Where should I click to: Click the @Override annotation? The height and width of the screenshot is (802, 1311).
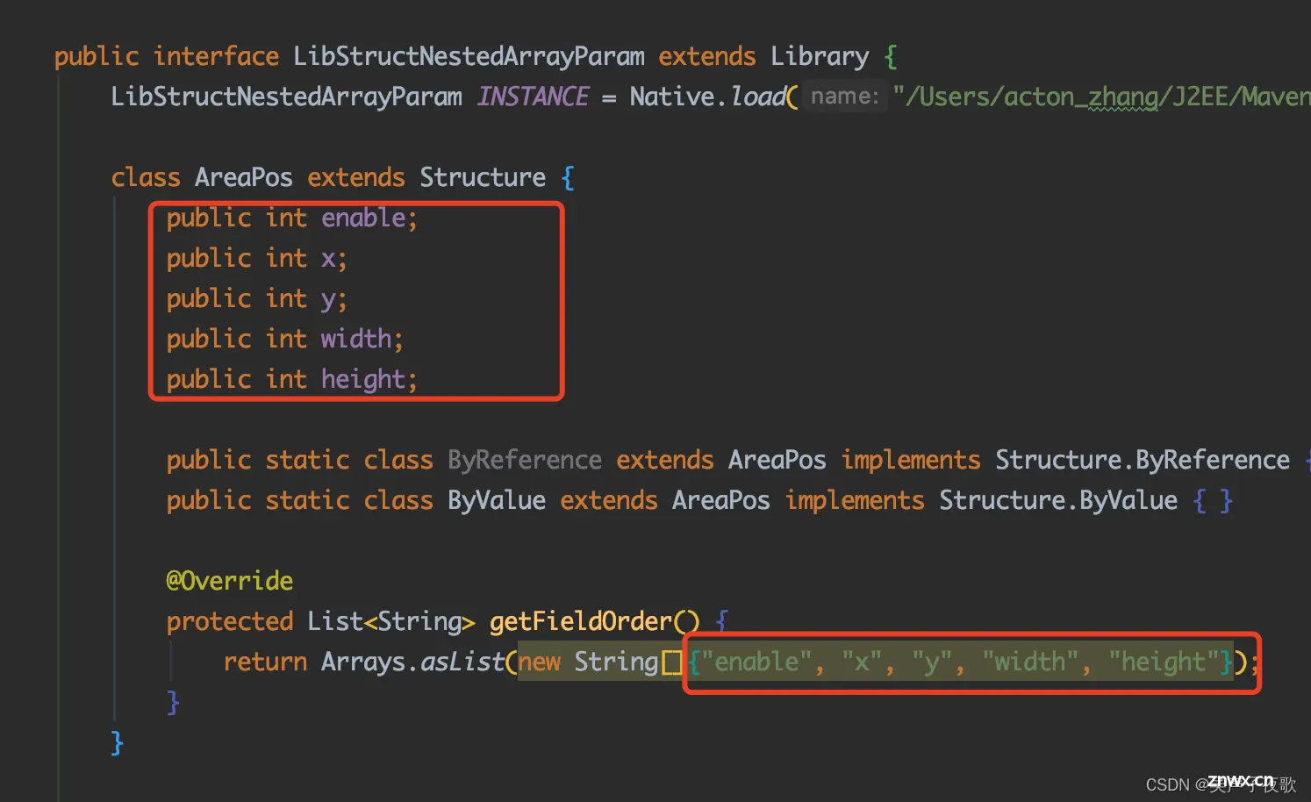tap(230, 581)
